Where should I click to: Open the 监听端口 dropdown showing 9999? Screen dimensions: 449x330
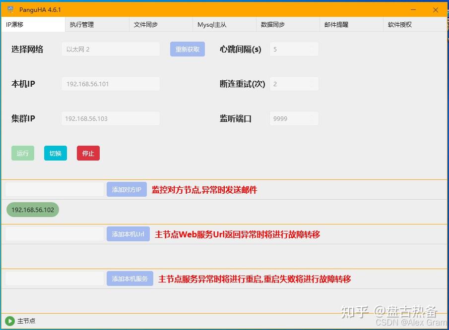click(x=294, y=118)
